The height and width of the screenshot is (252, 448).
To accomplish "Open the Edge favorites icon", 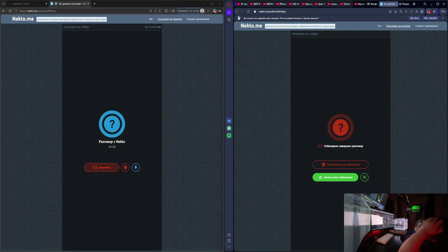I will click(x=173, y=11).
